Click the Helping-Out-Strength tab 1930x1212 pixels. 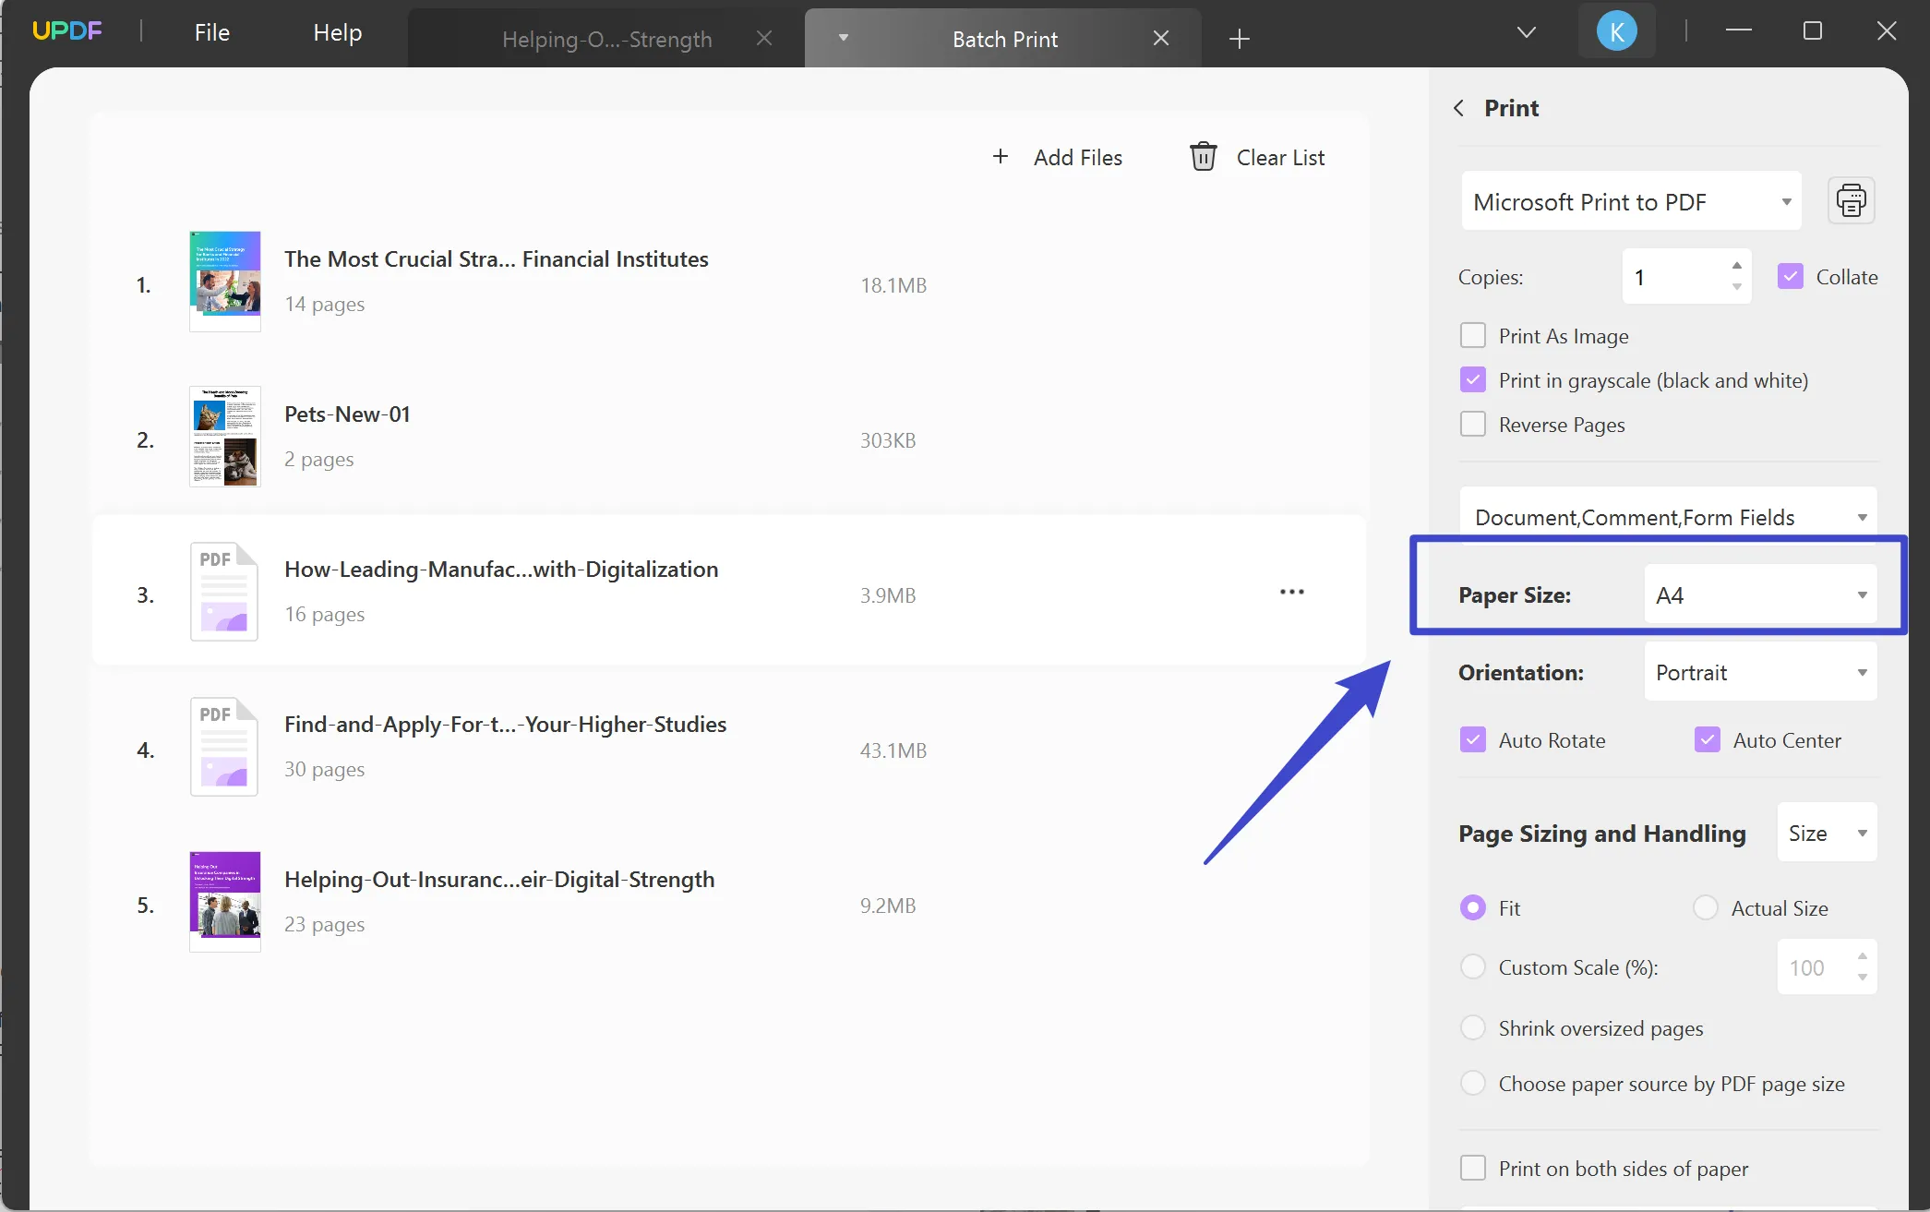point(607,38)
